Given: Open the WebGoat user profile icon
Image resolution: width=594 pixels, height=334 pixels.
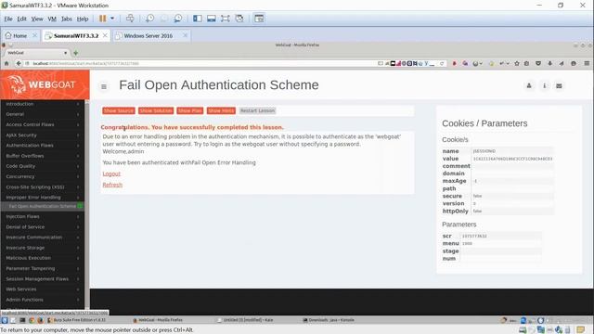Looking at the screenshot, I should point(529,86).
